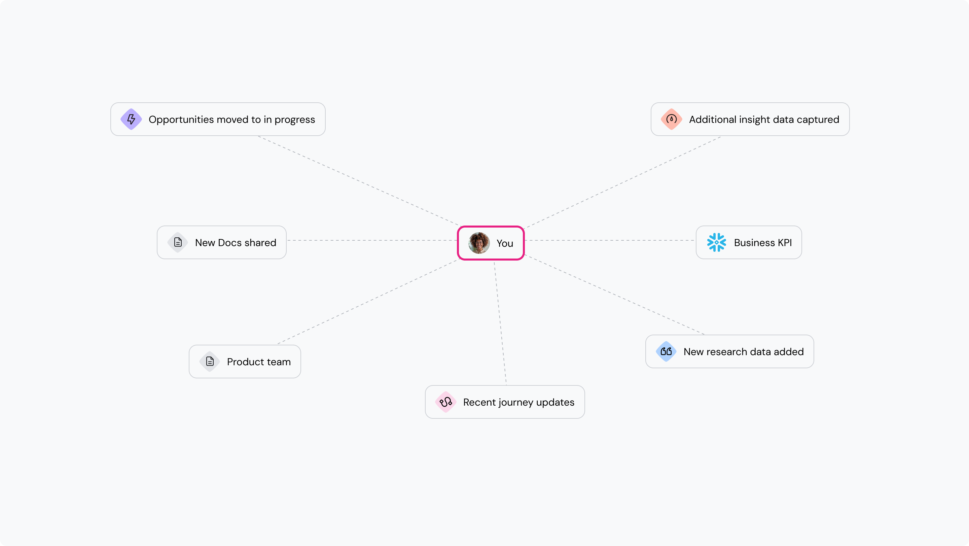Click the "Business KPI" text label
This screenshot has width=969, height=546.
pos(763,243)
